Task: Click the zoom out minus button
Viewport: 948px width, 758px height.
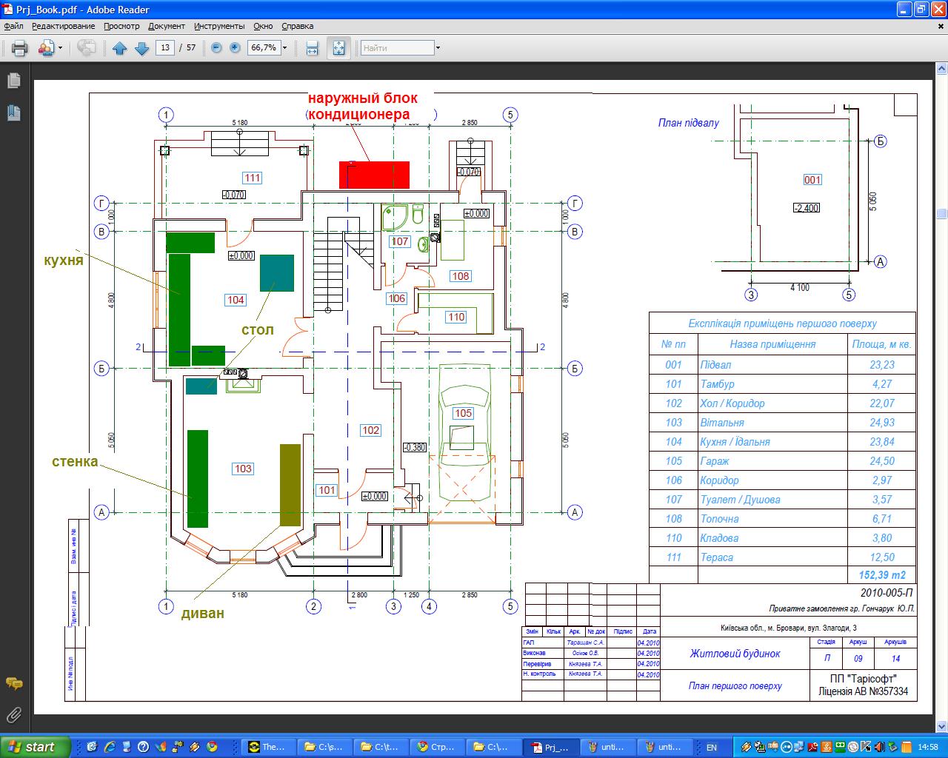Action: 216,47
